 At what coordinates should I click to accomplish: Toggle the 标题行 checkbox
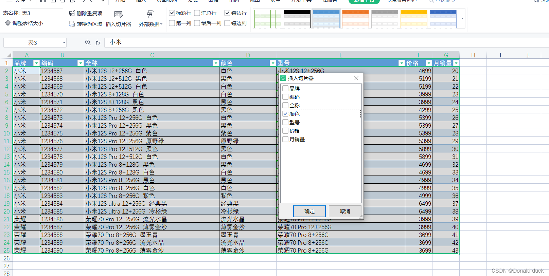pos(172,13)
